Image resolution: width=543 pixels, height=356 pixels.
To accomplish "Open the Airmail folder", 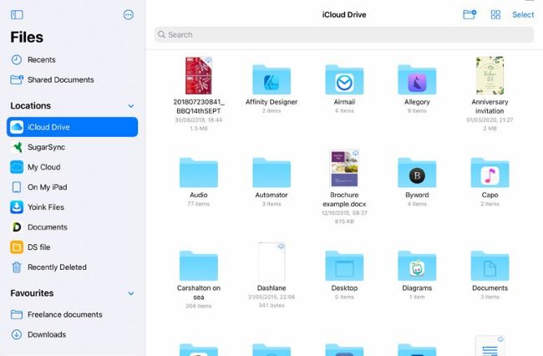I will pos(344,79).
